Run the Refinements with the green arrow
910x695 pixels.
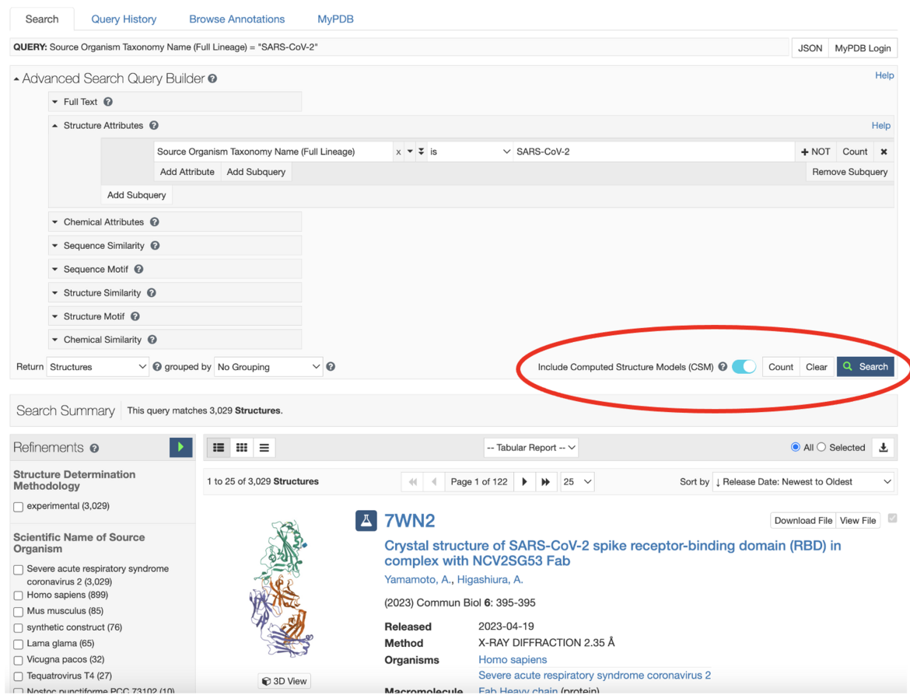180,447
